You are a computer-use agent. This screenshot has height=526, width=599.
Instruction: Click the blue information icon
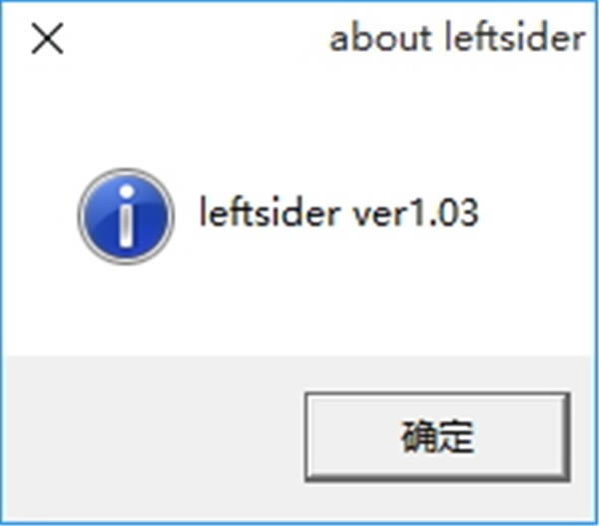click(x=126, y=217)
